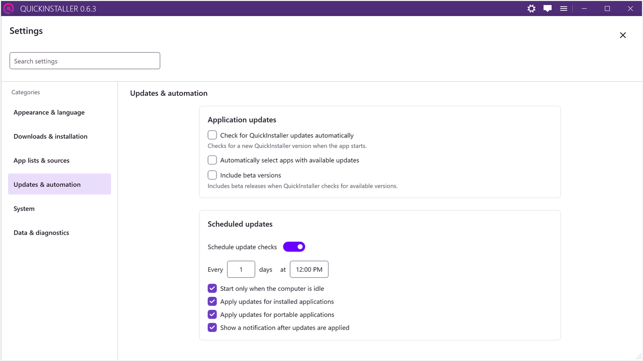This screenshot has width=643, height=361.
Task: Close the Settings panel with the X
Action: [623, 35]
